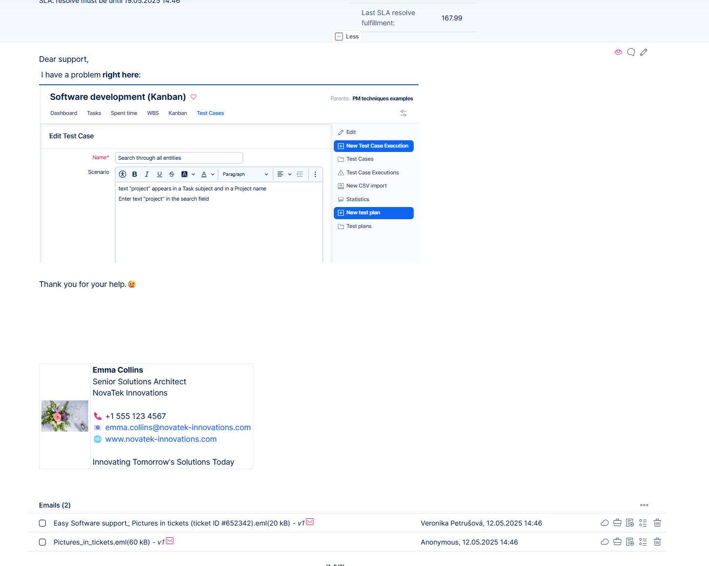Open emma.collins@novatek-innovations.com email link

(x=178, y=427)
